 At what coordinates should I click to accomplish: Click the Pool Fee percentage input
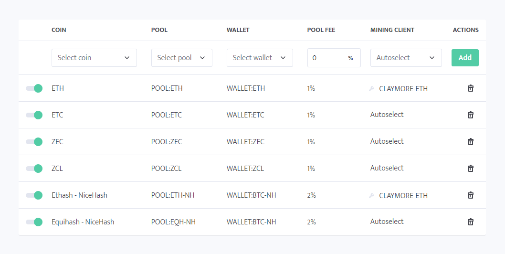328,58
